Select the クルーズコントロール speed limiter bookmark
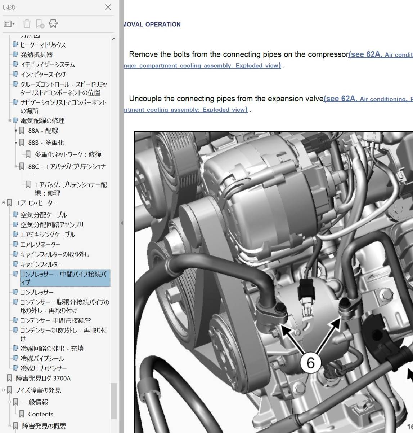 tap(64, 88)
